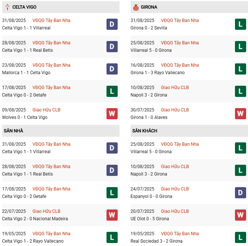Click win badge for Celta Vigo vs Nacional Madeira

[x=112, y=215]
